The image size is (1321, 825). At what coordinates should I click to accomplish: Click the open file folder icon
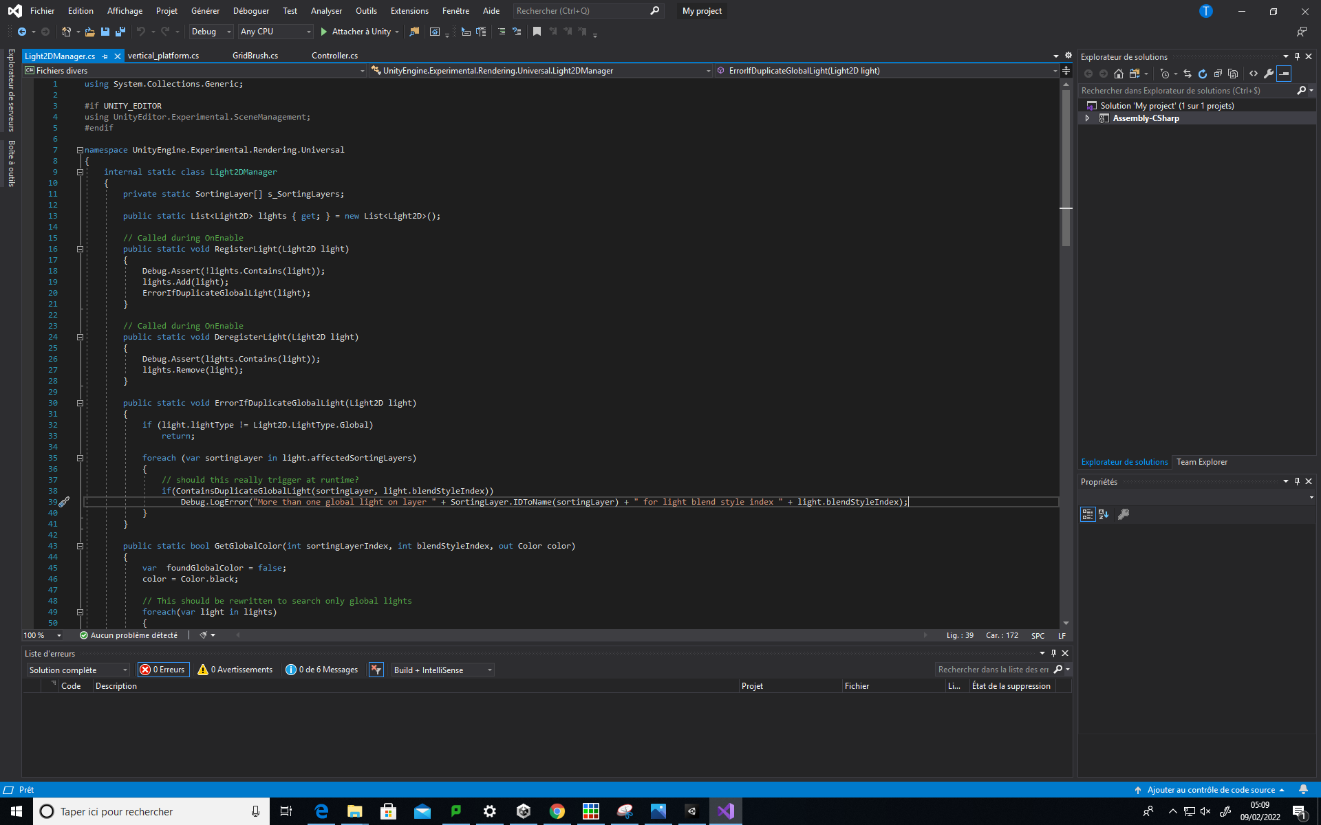pos(89,32)
